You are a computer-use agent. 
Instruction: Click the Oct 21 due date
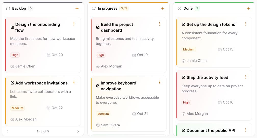143,114
